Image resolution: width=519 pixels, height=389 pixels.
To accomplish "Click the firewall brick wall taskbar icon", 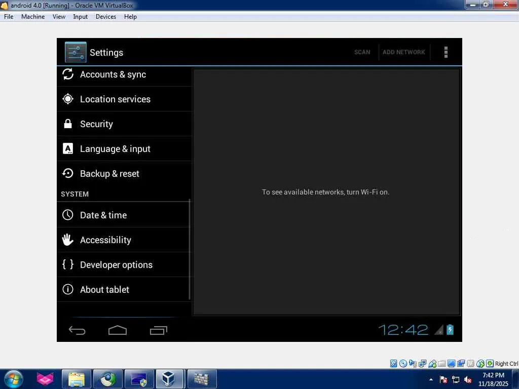I will pos(202,379).
